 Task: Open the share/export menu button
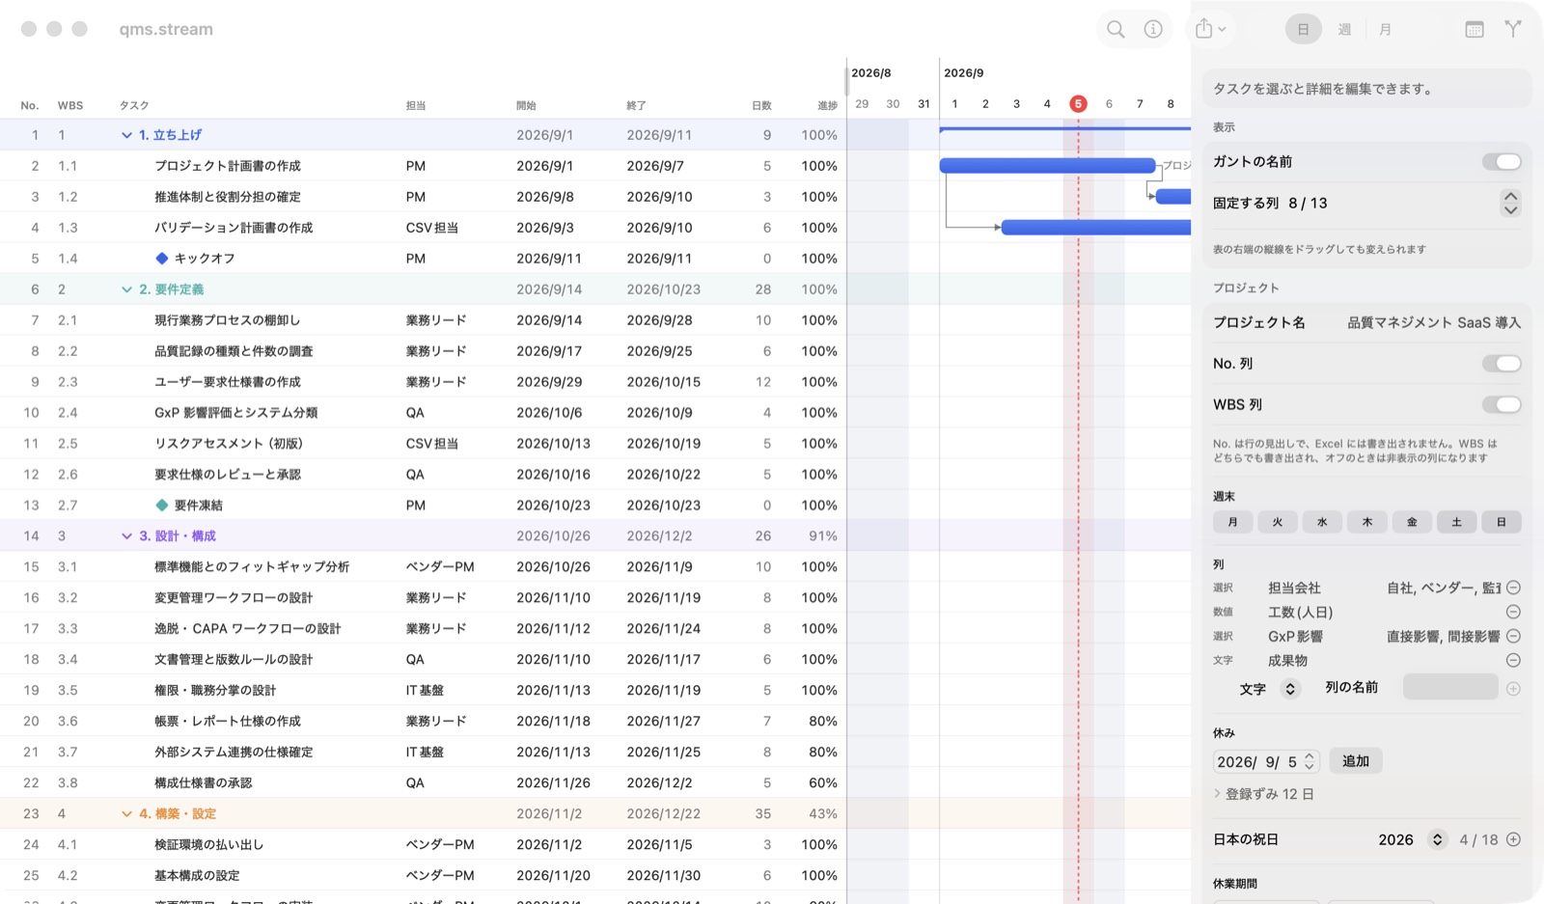(1210, 29)
